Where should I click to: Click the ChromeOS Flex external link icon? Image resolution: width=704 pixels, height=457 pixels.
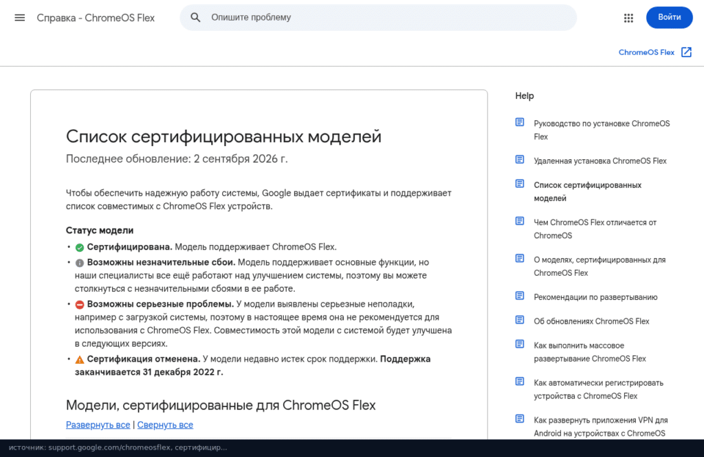(x=686, y=52)
